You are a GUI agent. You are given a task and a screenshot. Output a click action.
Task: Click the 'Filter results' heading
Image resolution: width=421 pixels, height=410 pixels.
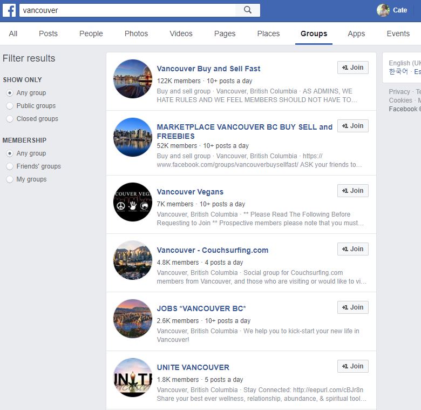(29, 58)
